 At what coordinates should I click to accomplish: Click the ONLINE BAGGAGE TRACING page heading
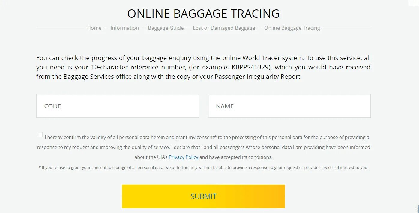coord(203,14)
